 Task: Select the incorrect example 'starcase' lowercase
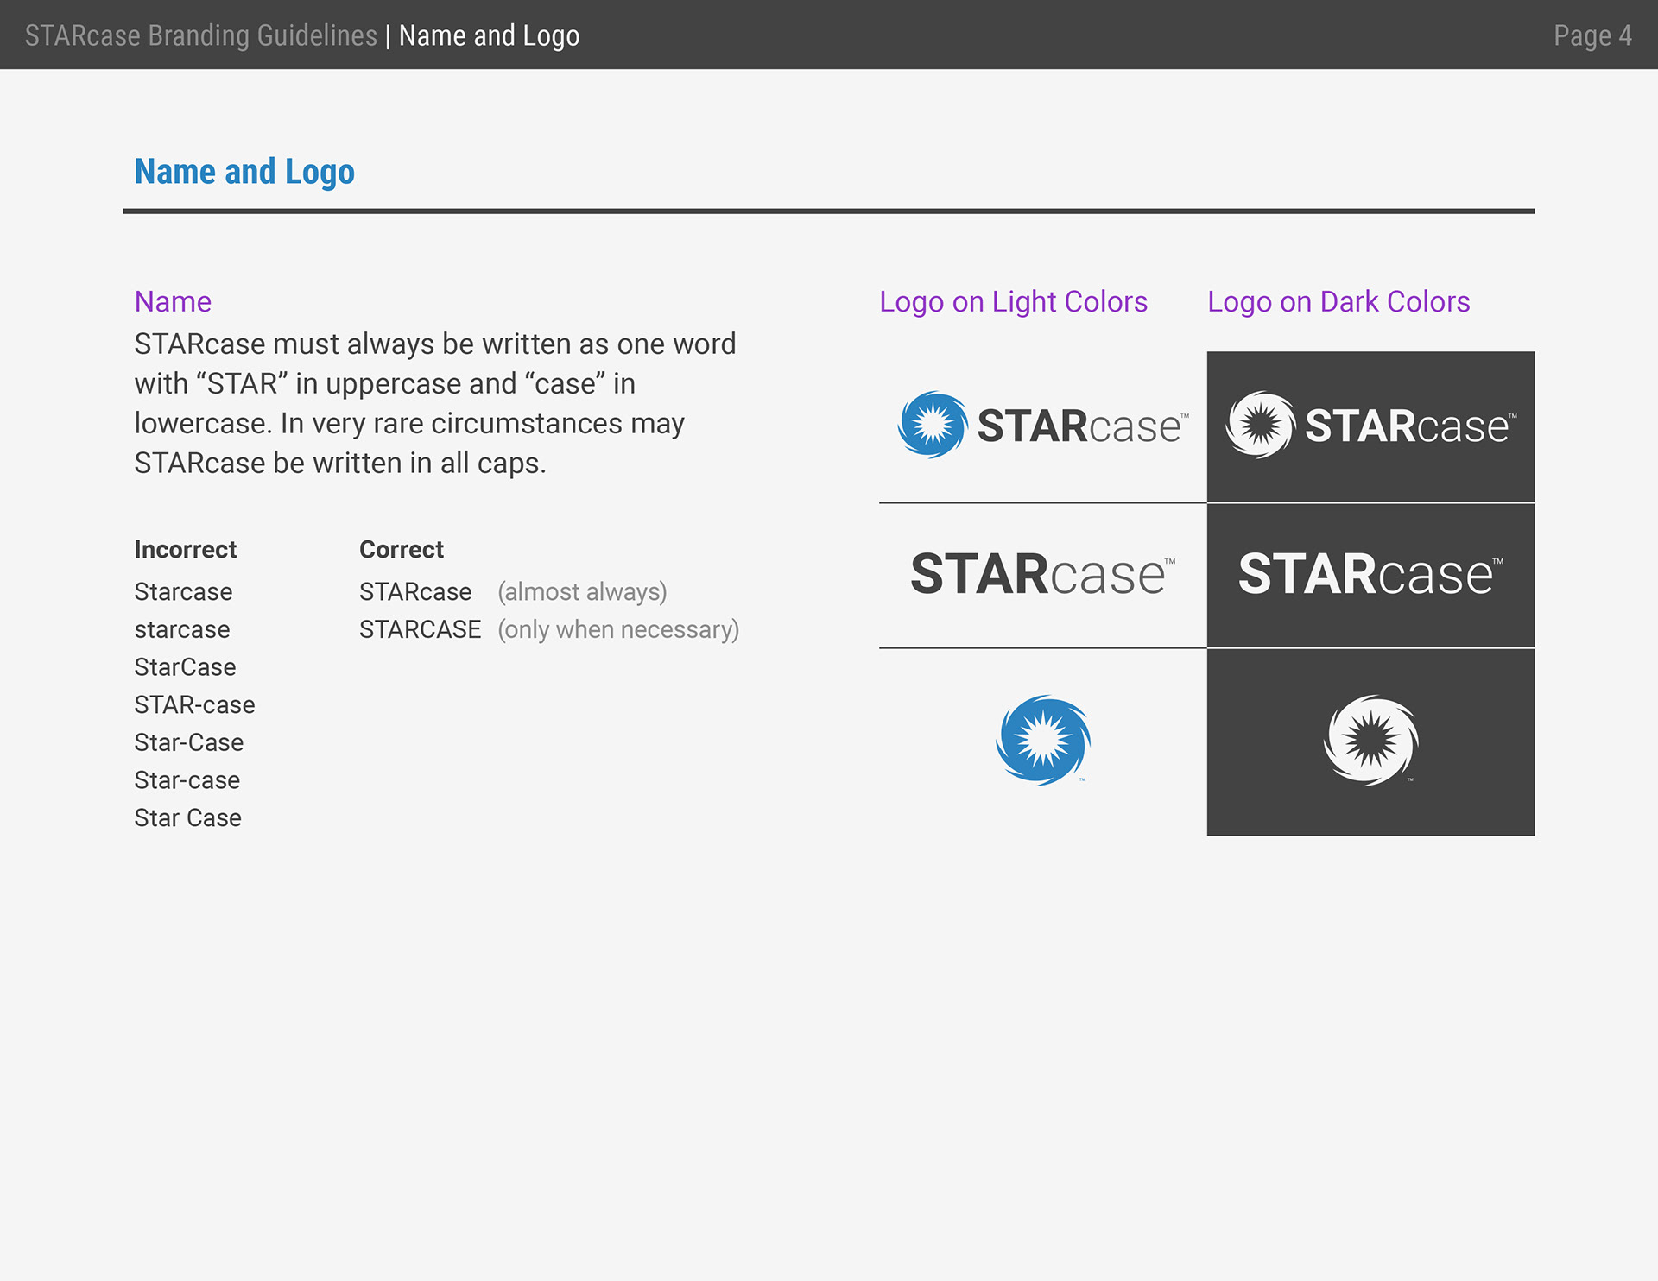click(182, 629)
